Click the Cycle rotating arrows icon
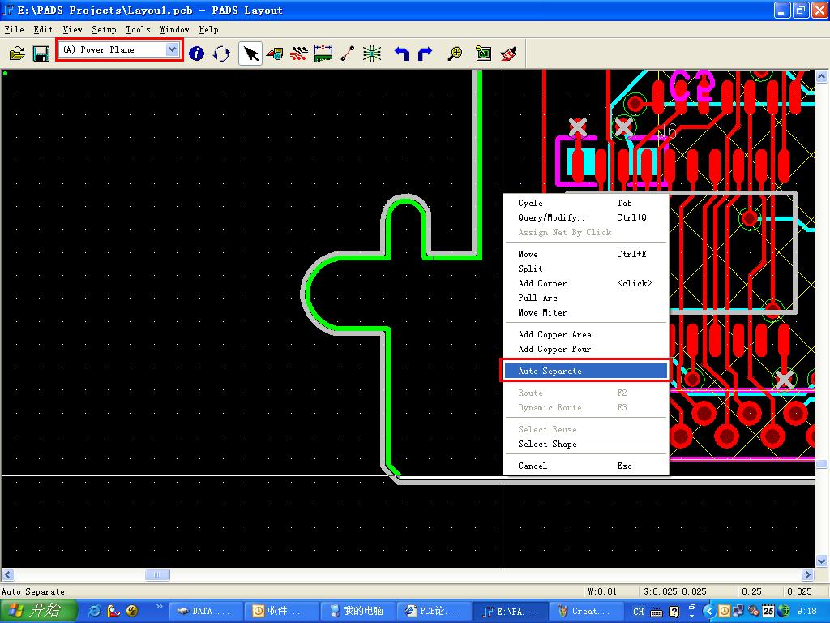 tap(221, 54)
